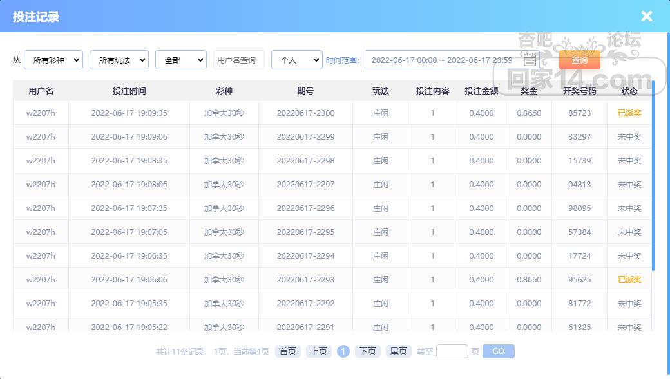Click the date range field 2022-06-17
This screenshot has height=379, width=670.
click(x=452, y=60)
